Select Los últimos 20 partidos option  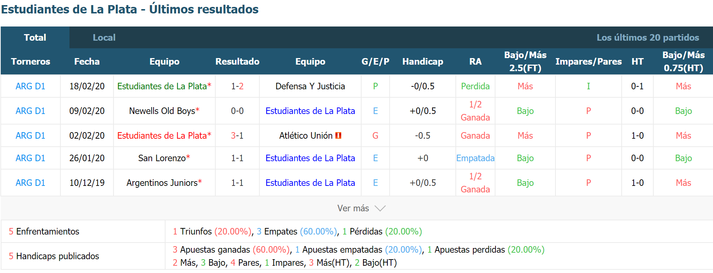tap(648, 37)
